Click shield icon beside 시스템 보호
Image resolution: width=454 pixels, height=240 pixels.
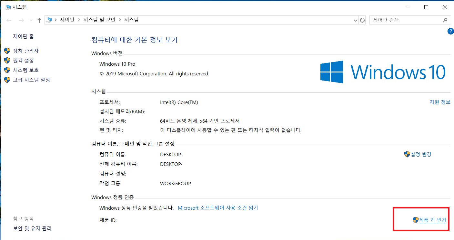coord(7,70)
